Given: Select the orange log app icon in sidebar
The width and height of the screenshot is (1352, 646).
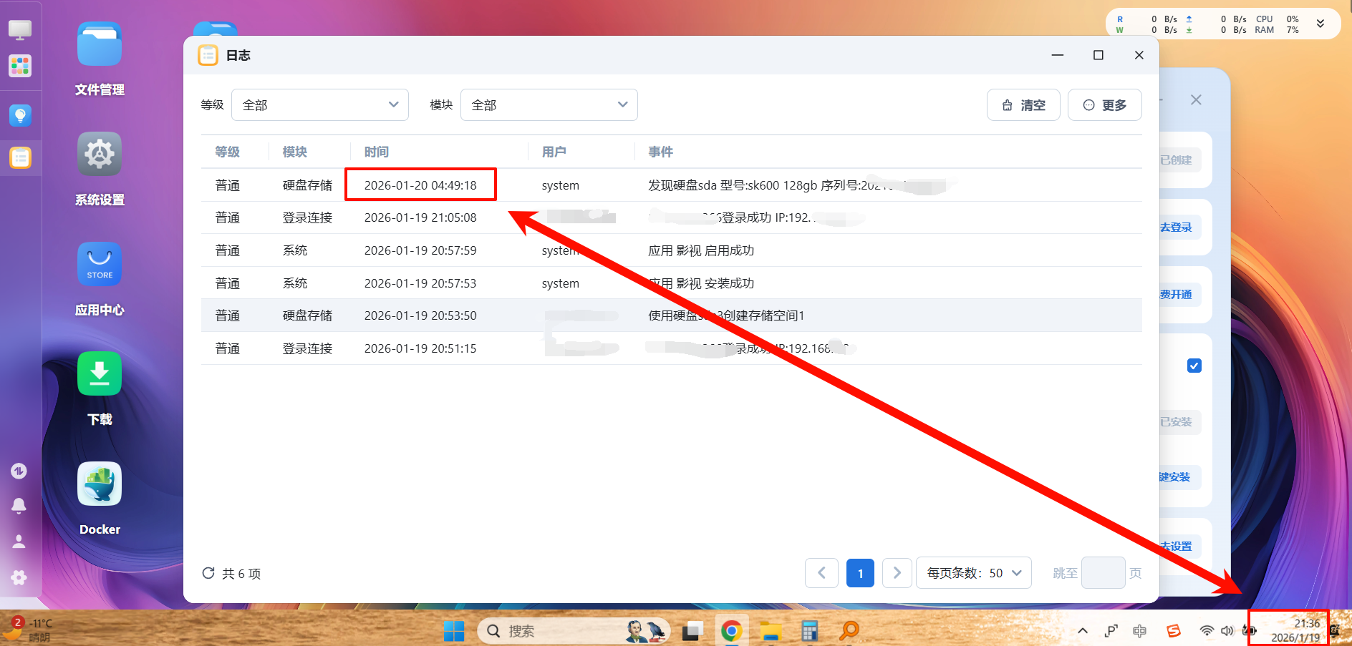Looking at the screenshot, I should pyautogui.click(x=20, y=157).
